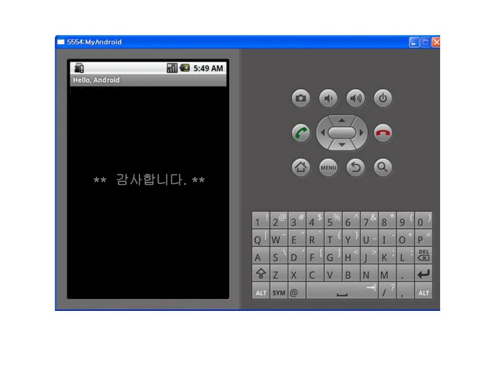
Task: Click the E key
Action: point(297,237)
